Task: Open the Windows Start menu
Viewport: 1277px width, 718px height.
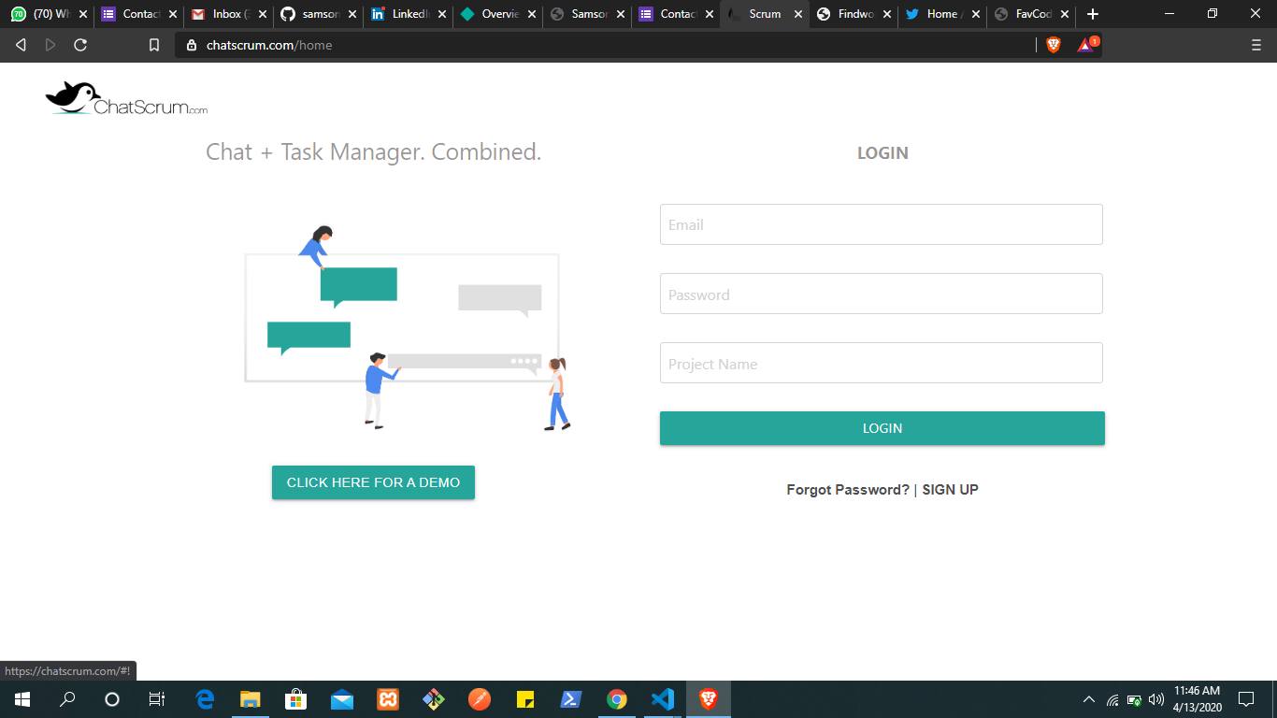Action: coord(22,699)
